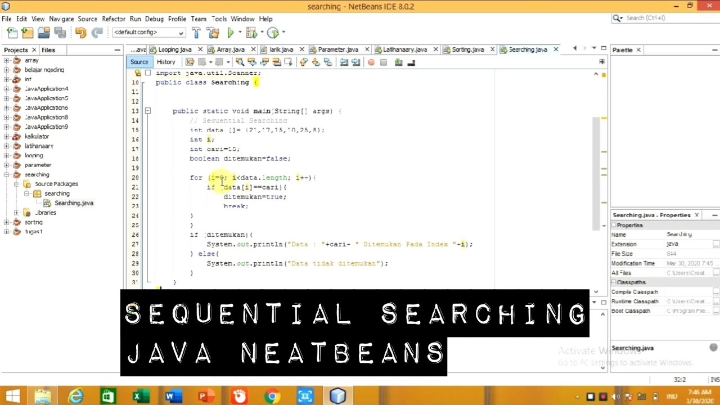Image resolution: width=720 pixels, height=405 pixels.
Task: Toggle Bookmark icon in editor toolbar
Action: (x=327, y=62)
